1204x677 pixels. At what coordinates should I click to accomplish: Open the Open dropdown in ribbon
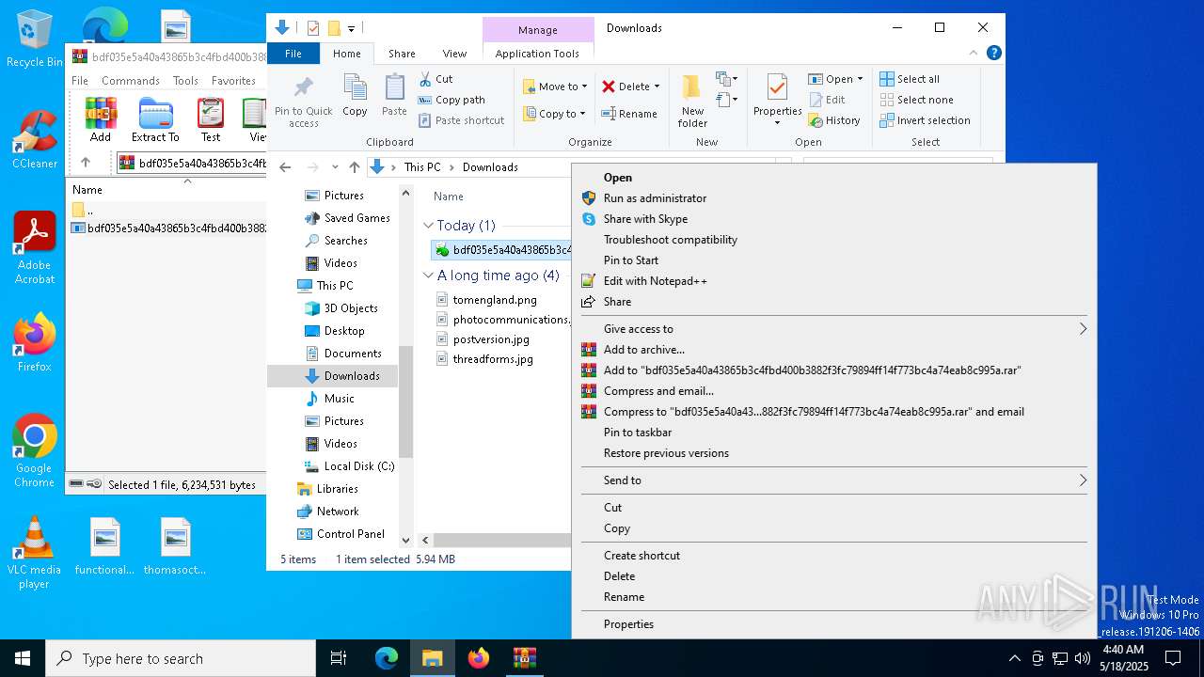[x=860, y=79]
